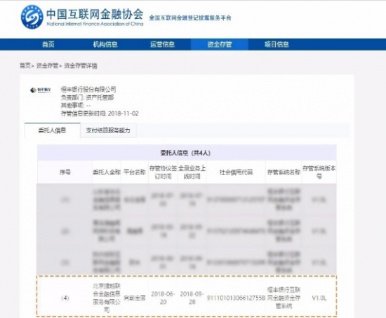Click the 北京捷越联合金融信息服务有限公司 cell

tap(107, 298)
